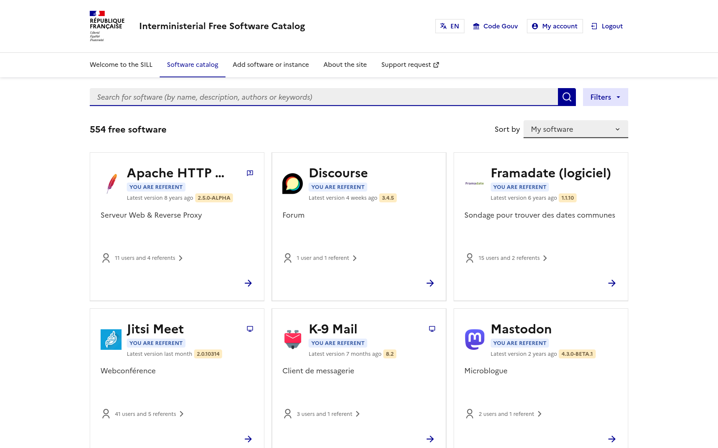
Task: Open the EN language selector
Action: pyautogui.click(x=449, y=26)
